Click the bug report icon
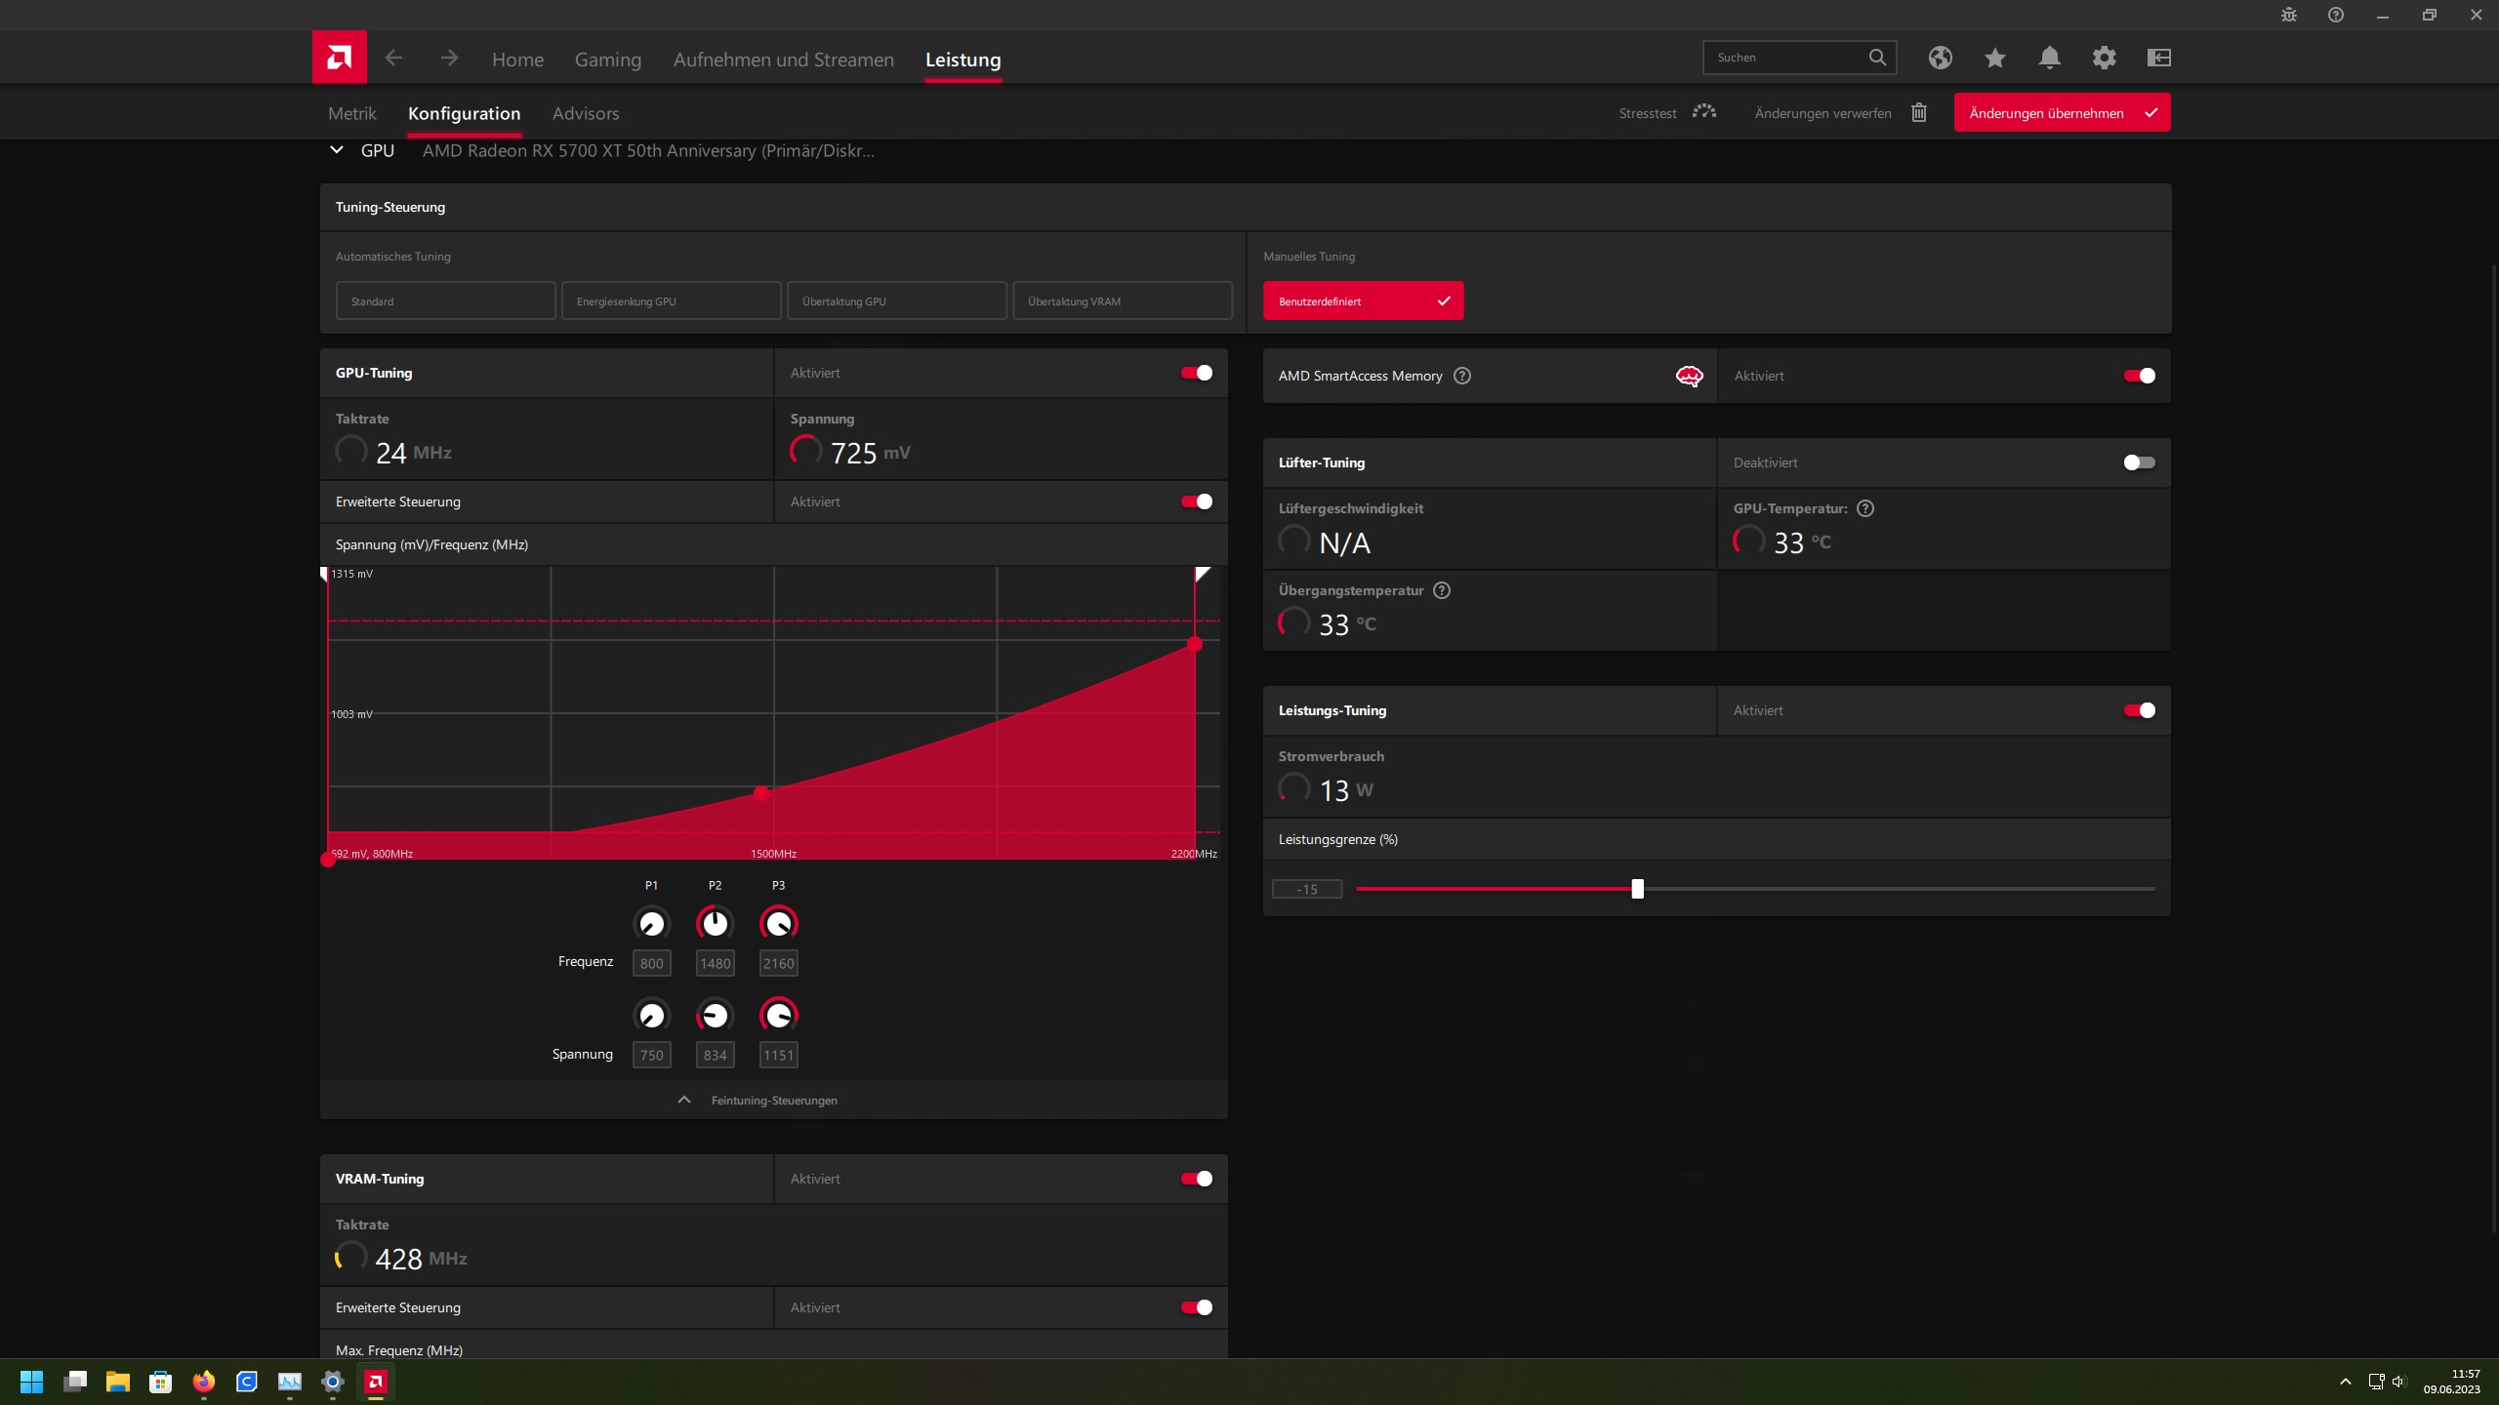Image resolution: width=2499 pixels, height=1405 pixels. pyautogui.click(x=2288, y=15)
